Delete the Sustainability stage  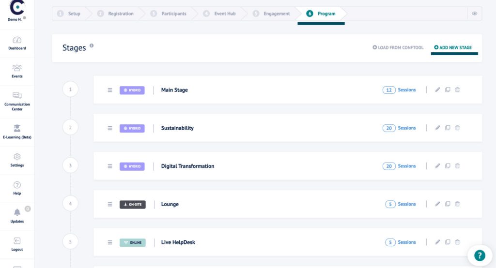click(x=457, y=128)
